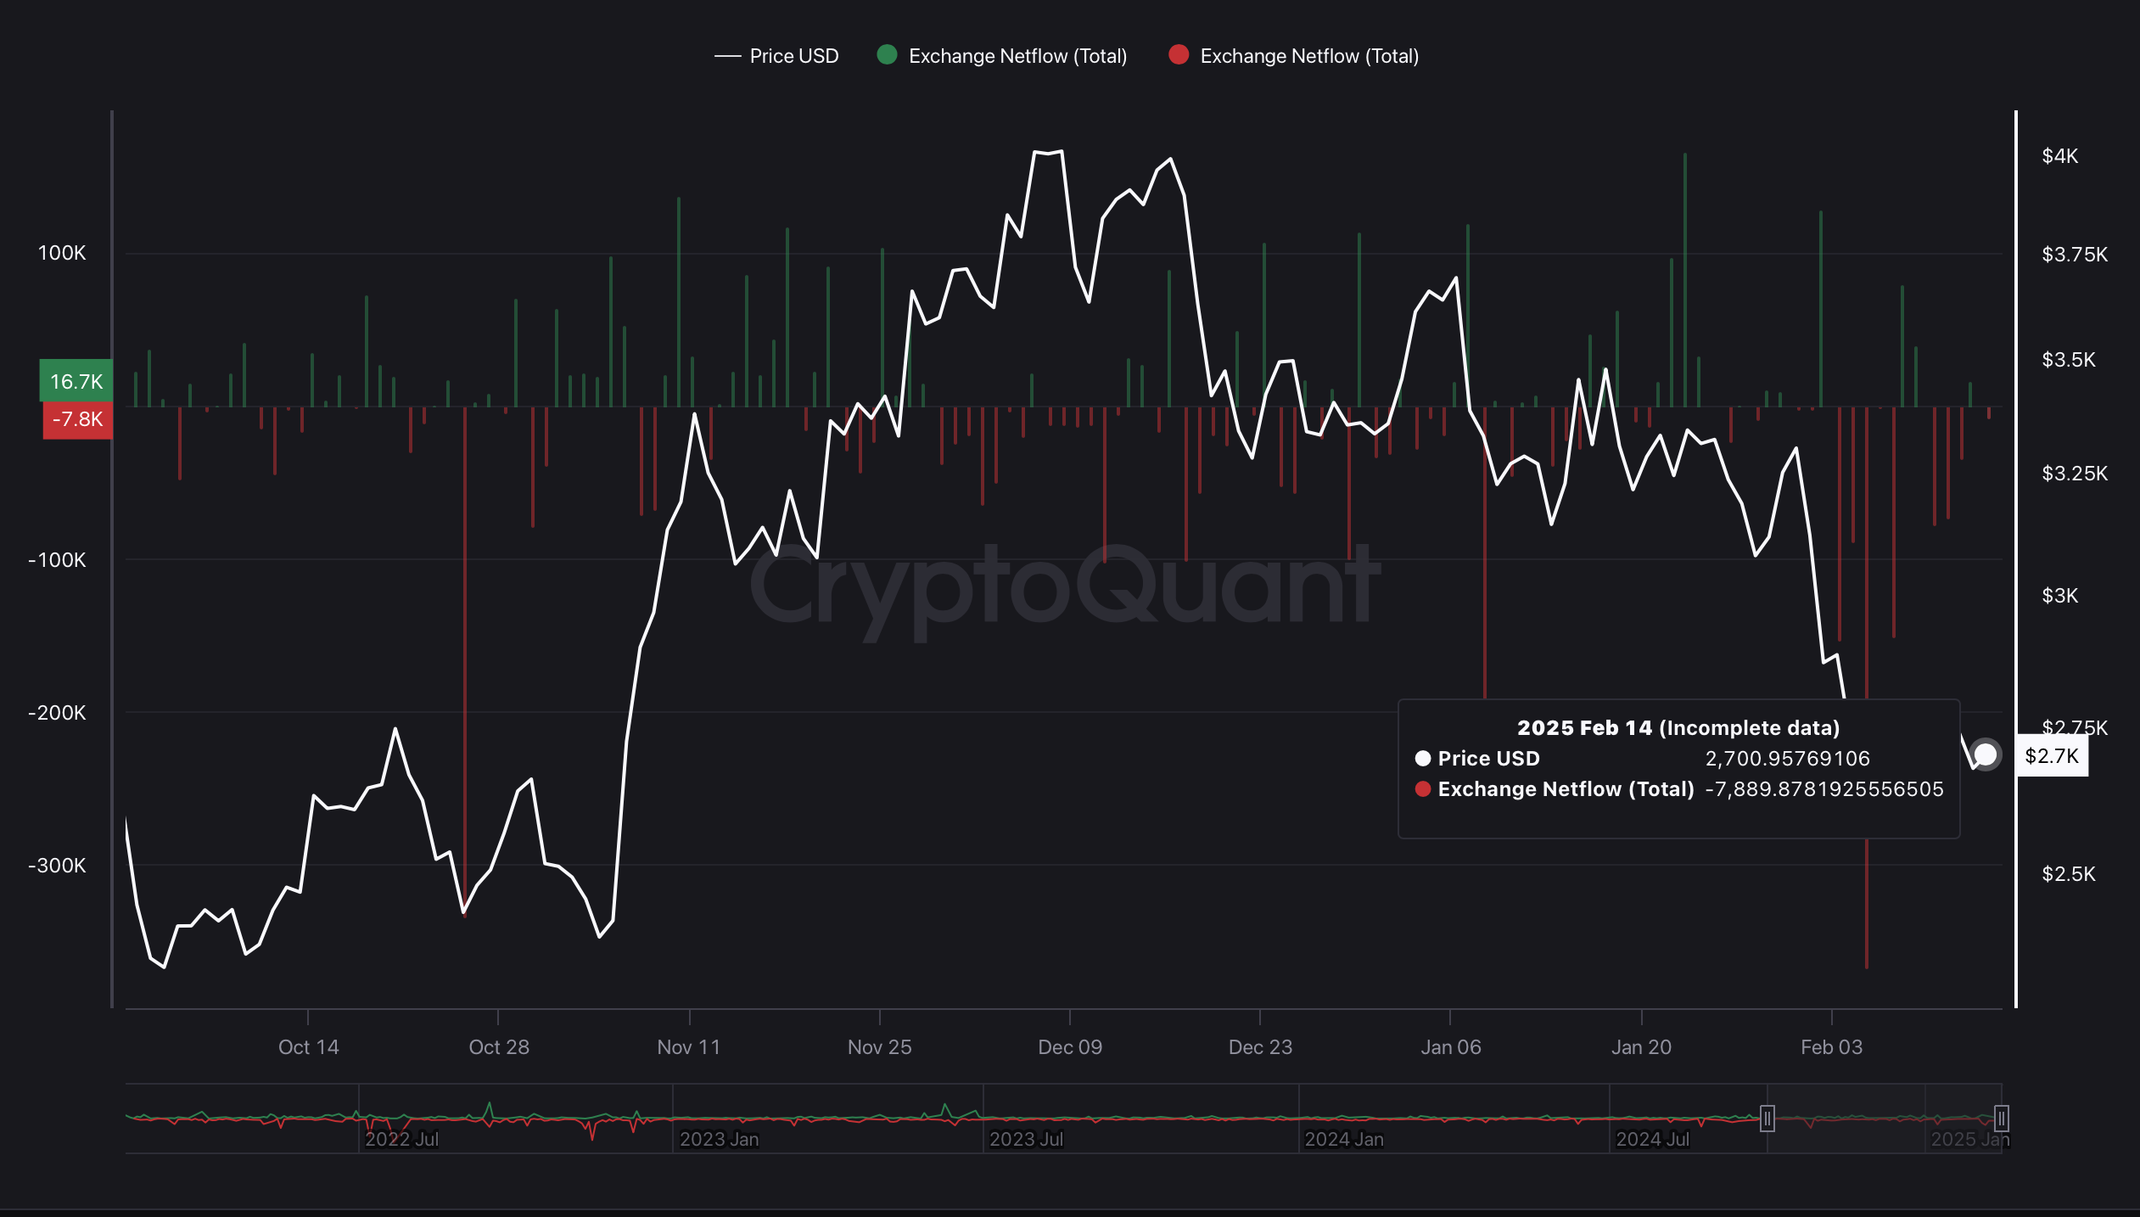The height and width of the screenshot is (1217, 2140).
Task: Click the red dot beside Exchange Netflow in tooltip
Action: pos(1425,789)
